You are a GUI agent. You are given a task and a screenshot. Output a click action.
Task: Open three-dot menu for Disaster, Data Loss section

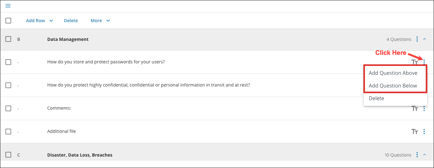(417, 155)
